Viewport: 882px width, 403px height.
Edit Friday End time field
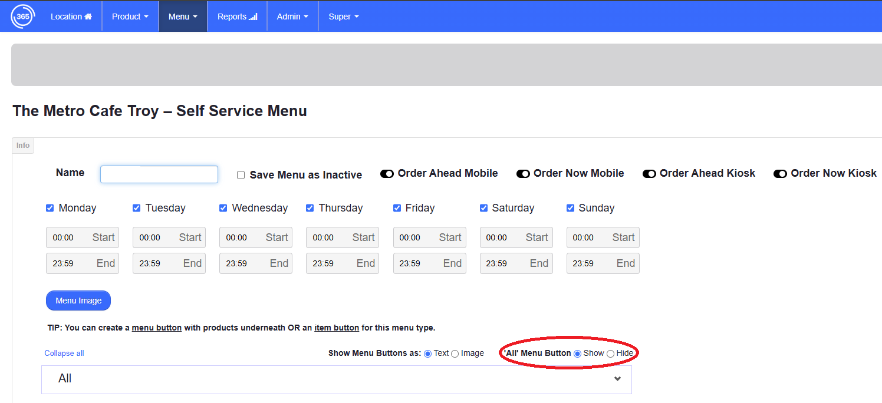(x=430, y=263)
